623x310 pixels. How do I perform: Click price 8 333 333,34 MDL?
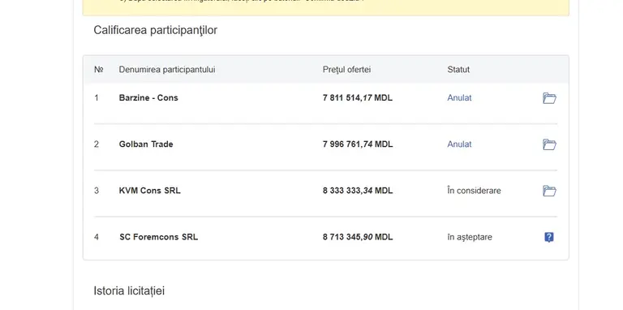pyautogui.click(x=358, y=191)
